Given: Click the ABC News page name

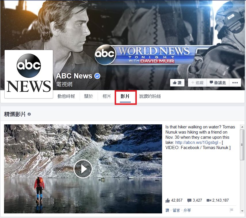Looking at the screenshot, I should (74, 76).
